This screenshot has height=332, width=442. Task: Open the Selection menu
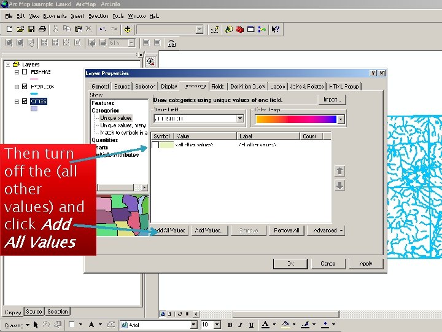click(x=98, y=16)
